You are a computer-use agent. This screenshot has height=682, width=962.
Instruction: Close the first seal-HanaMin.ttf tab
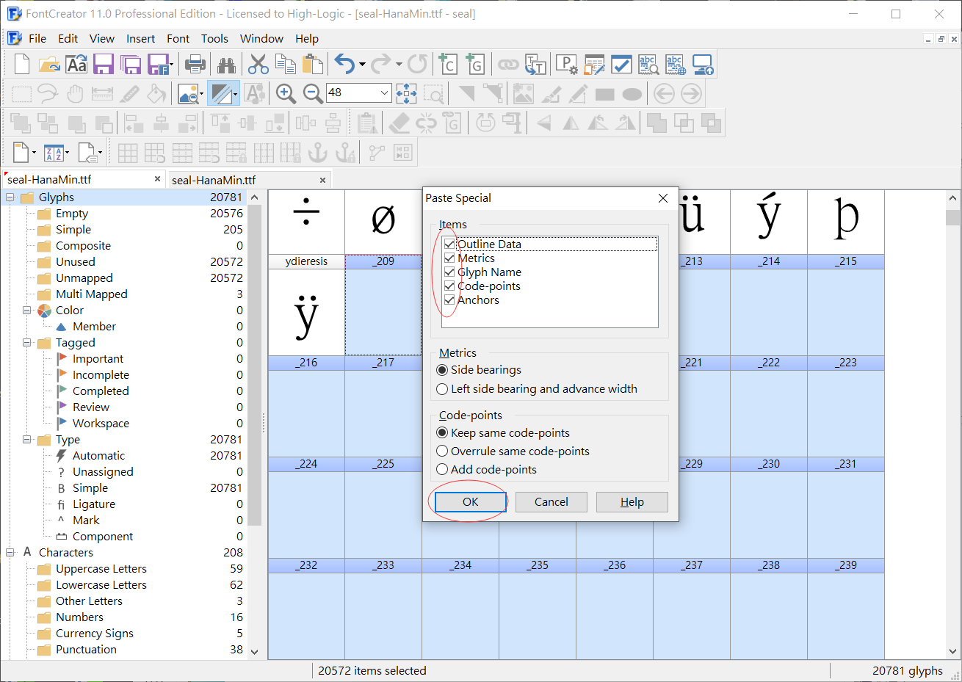[157, 179]
